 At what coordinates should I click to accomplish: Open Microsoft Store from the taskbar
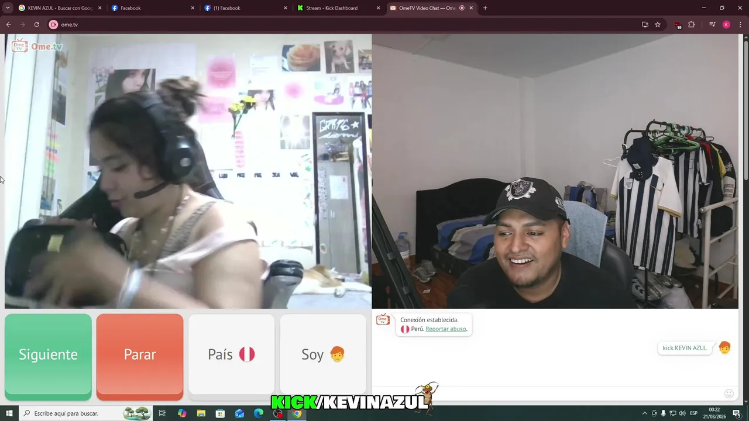point(220,413)
